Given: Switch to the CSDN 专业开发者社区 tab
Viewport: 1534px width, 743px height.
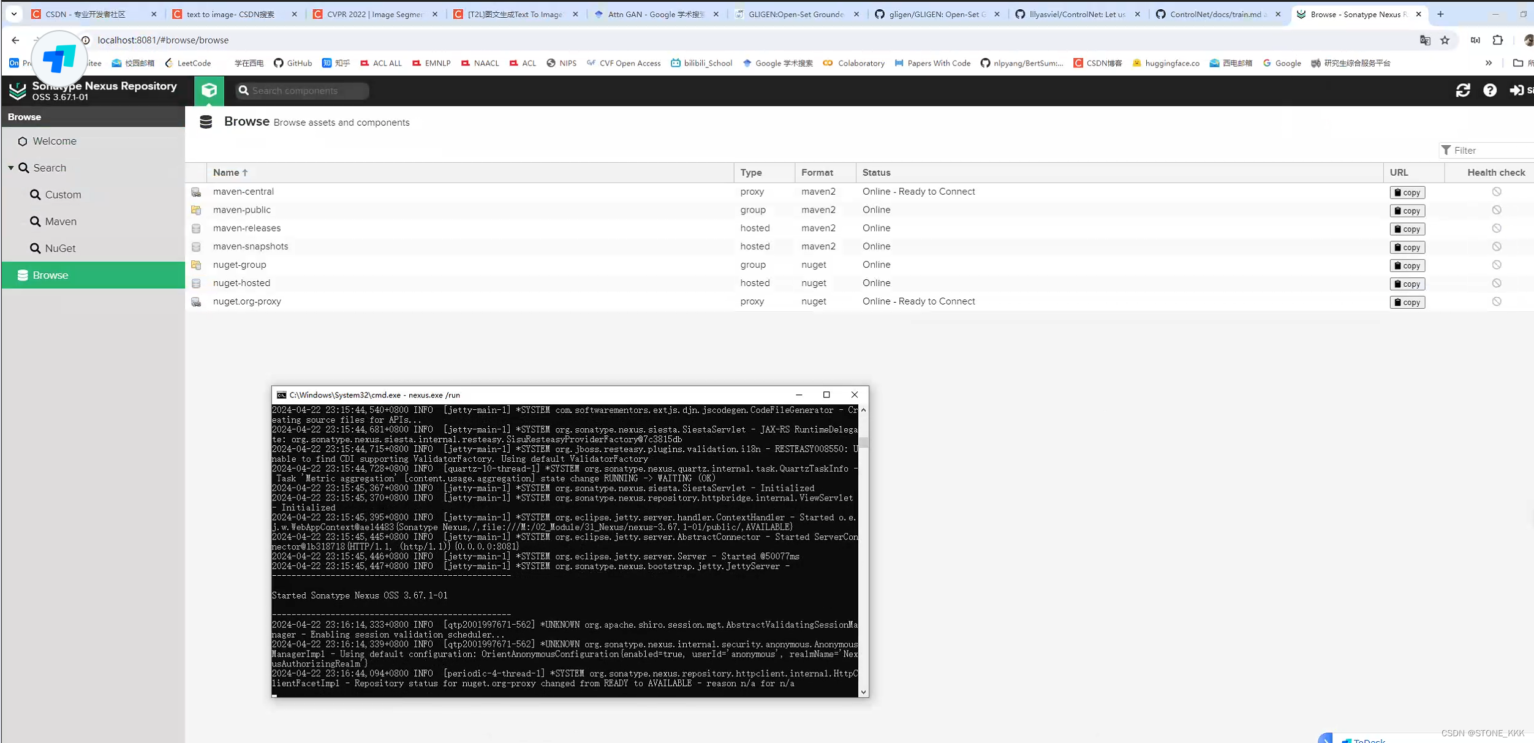Looking at the screenshot, I should (x=93, y=14).
